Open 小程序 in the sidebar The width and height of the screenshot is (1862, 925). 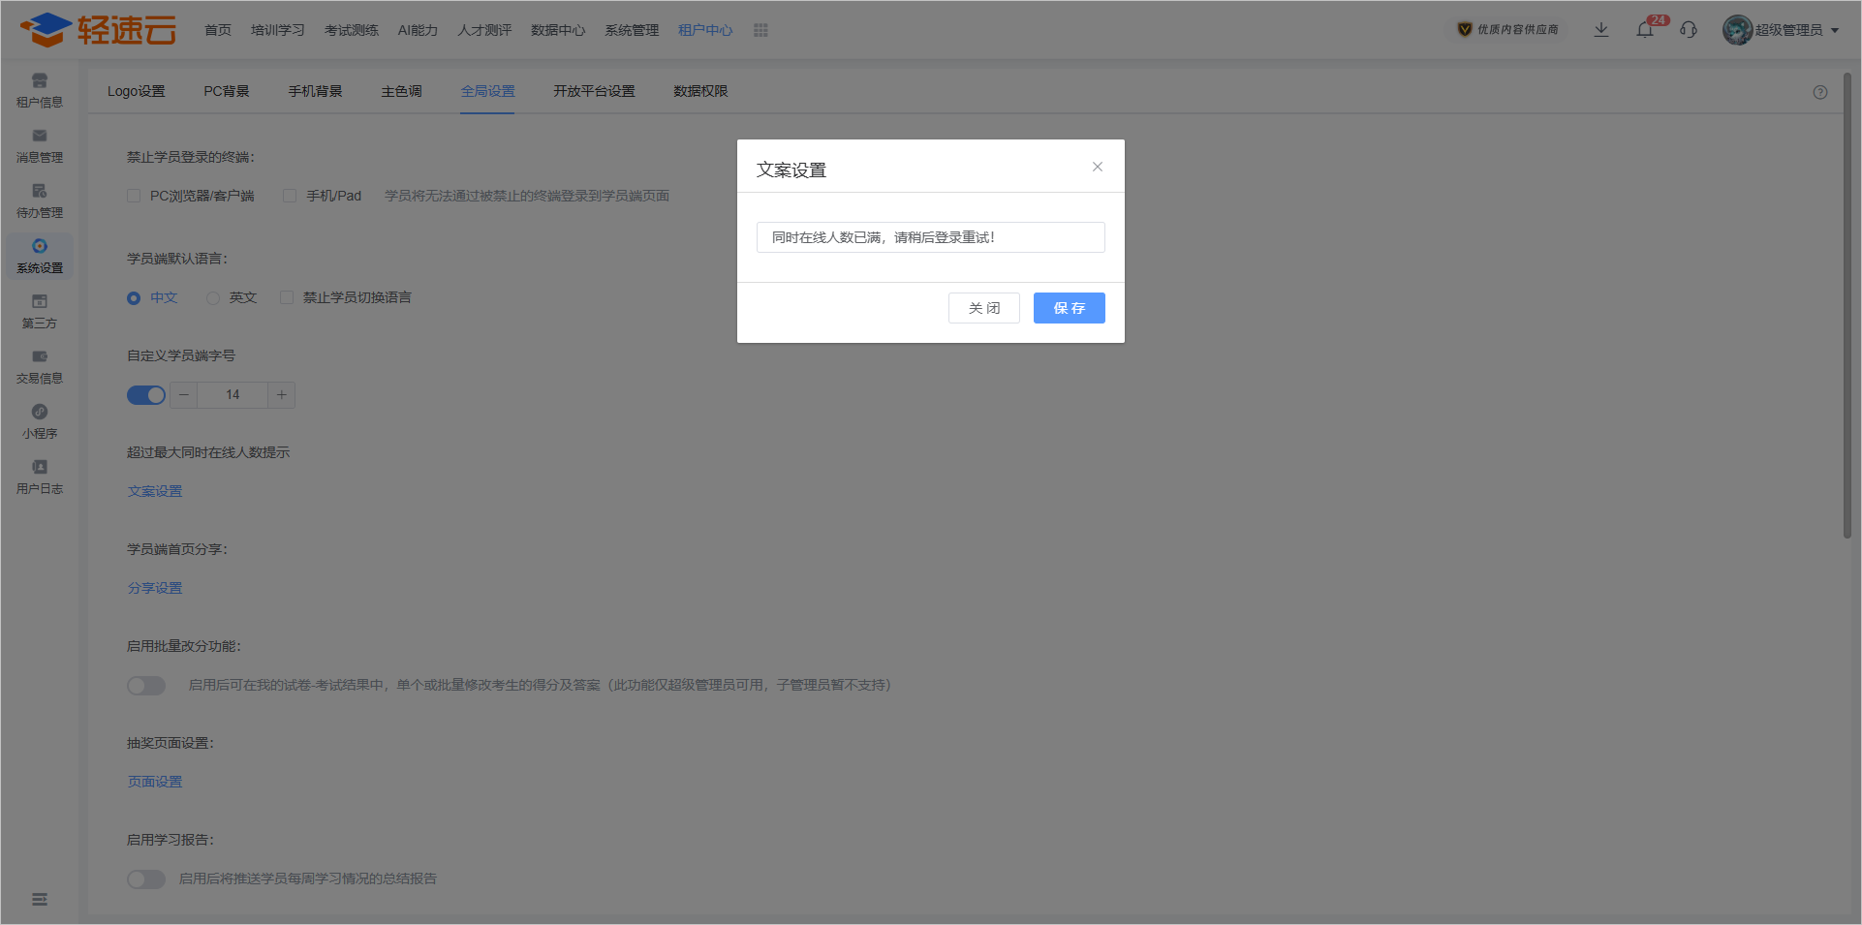[x=40, y=421]
